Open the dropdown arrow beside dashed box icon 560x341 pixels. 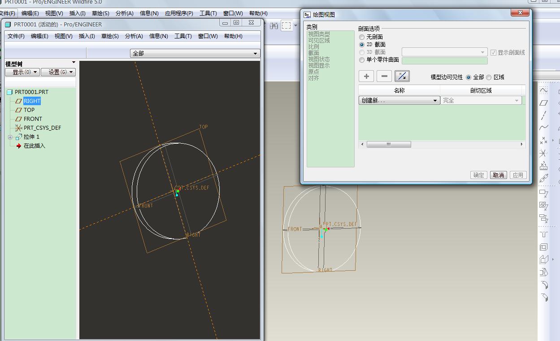pos(295,26)
